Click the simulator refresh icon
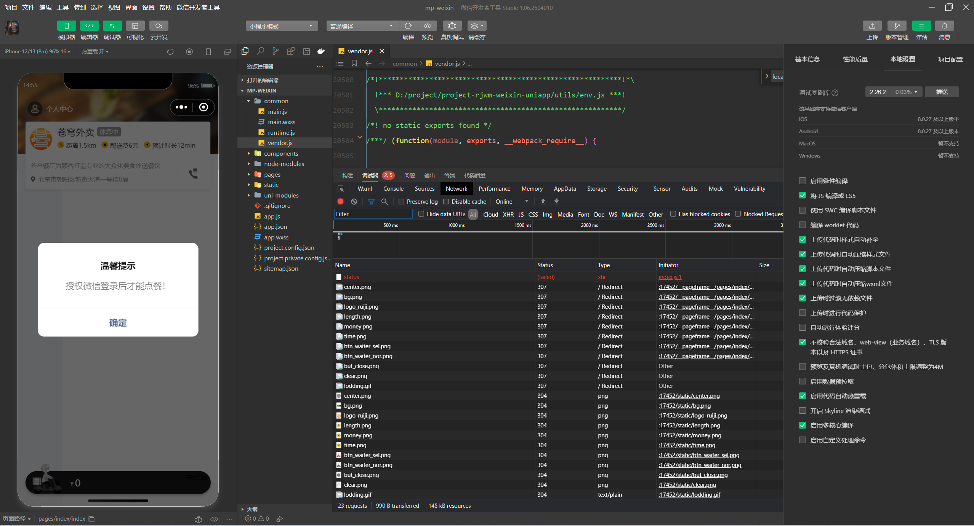The image size is (974, 526). click(x=170, y=52)
